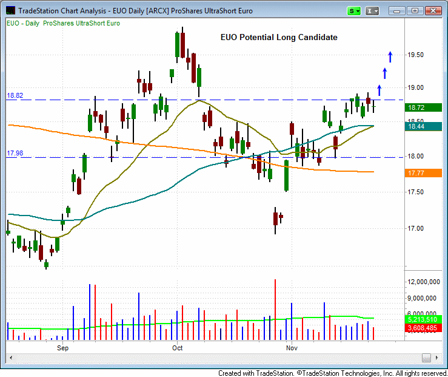This screenshot has height=377, width=448.
Task: Close the chart analysis window
Action: [x=433, y=11]
